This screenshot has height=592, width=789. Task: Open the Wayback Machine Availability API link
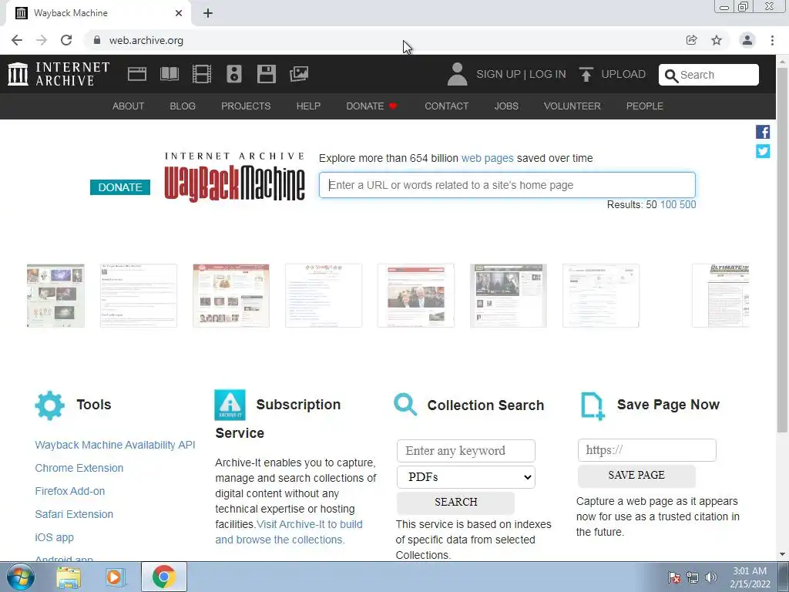click(x=115, y=445)
